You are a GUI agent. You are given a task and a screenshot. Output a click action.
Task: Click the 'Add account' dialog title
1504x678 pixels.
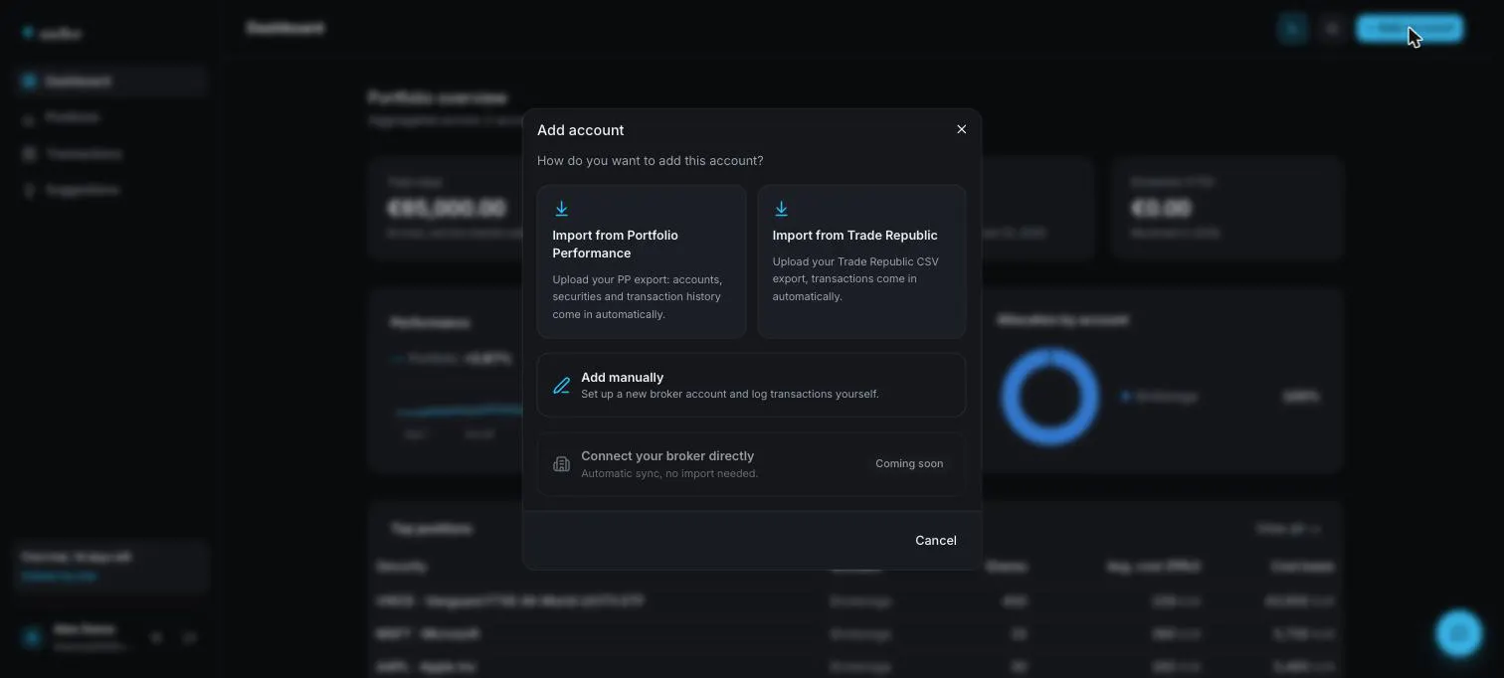pyautogui.click(x=581, y=130)
